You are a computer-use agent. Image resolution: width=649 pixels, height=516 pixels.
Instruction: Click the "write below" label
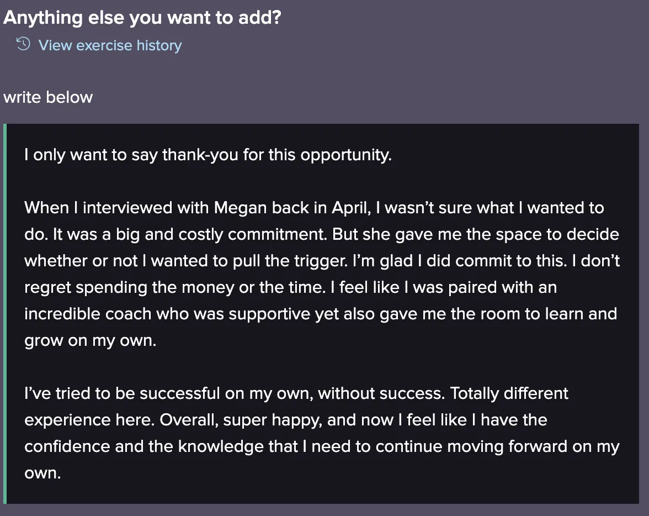(48, 97)
